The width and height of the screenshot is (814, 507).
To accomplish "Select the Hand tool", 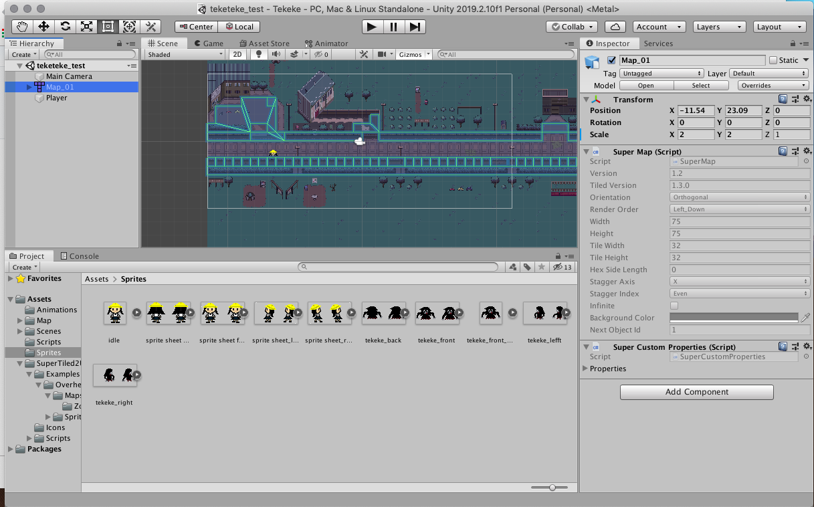I will [x=21, y=27].
